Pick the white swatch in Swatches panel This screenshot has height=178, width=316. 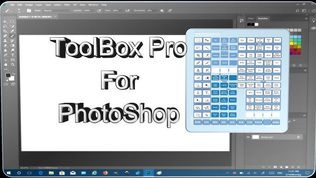pyautogui.click(x=256, y=24)
